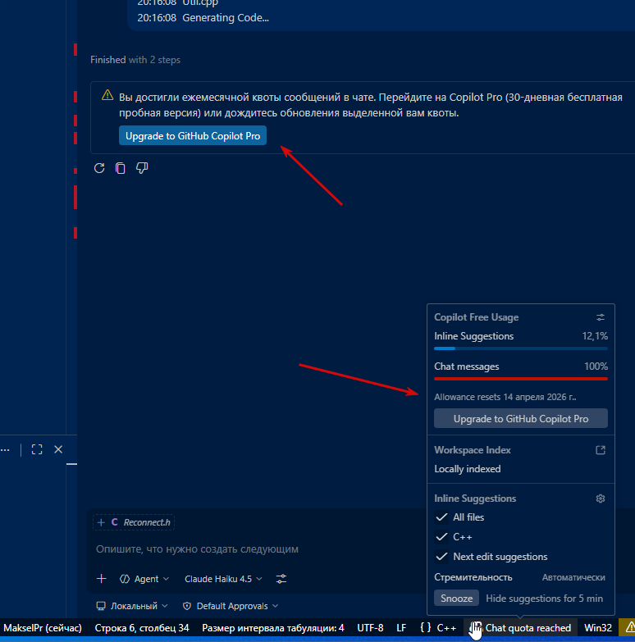Open the Локальный session dropdown
635x642 pixels.
pos(132,606)
